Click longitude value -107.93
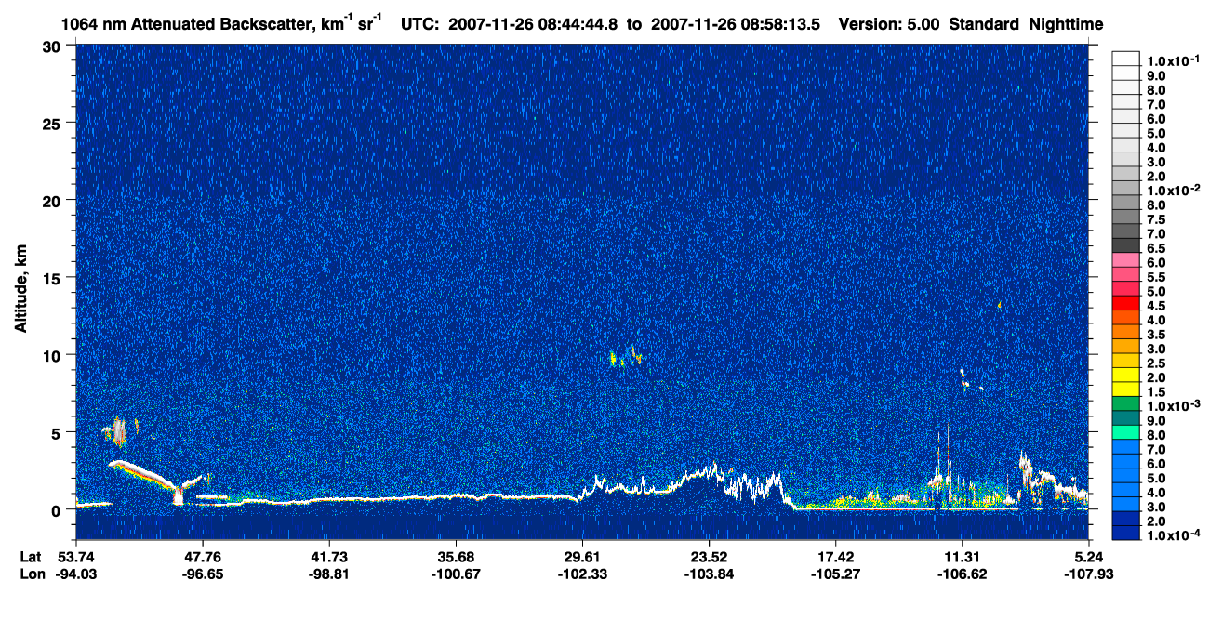 click(1090, 574)
